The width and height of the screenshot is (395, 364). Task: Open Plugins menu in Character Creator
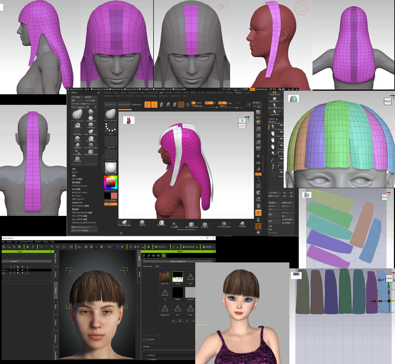[46, 242]
